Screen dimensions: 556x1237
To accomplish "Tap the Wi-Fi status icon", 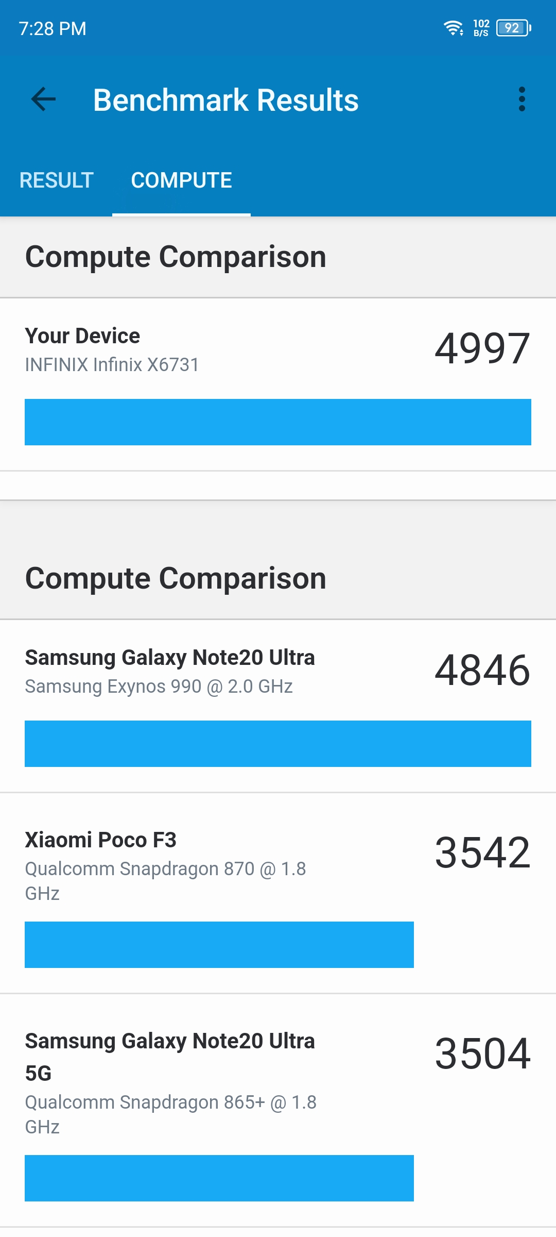I will tap(454, 28).
